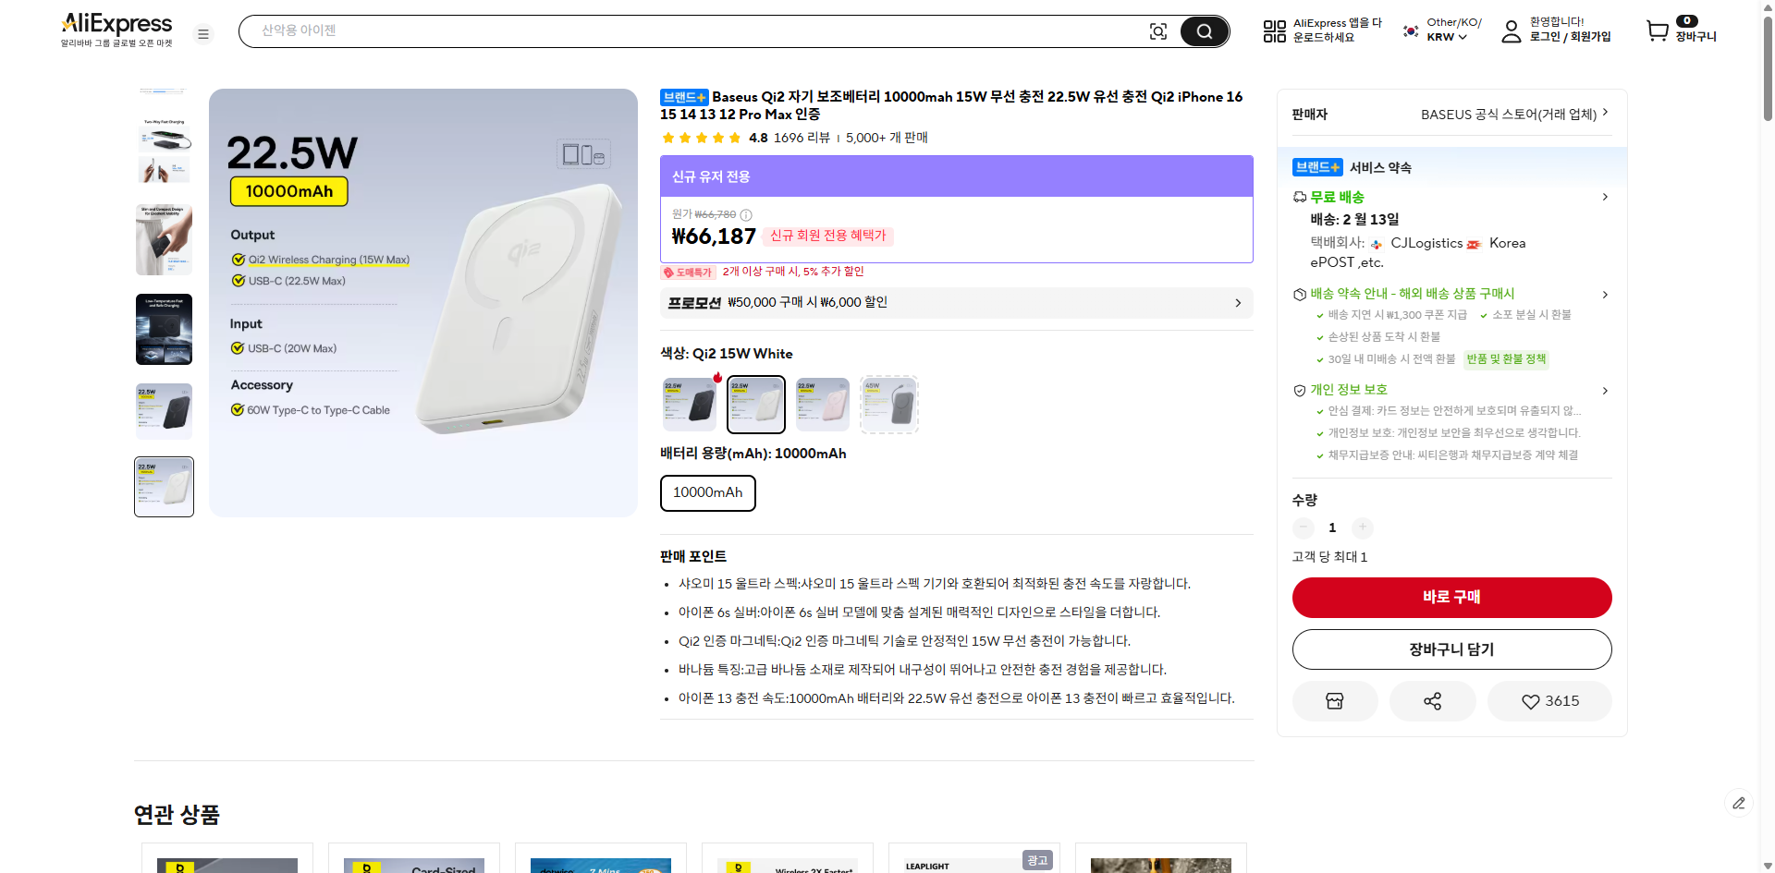Viewport: 1775px width, 873px height.
Task: Increase quantity with the plus stepper
Action: tap(1362, 527)
